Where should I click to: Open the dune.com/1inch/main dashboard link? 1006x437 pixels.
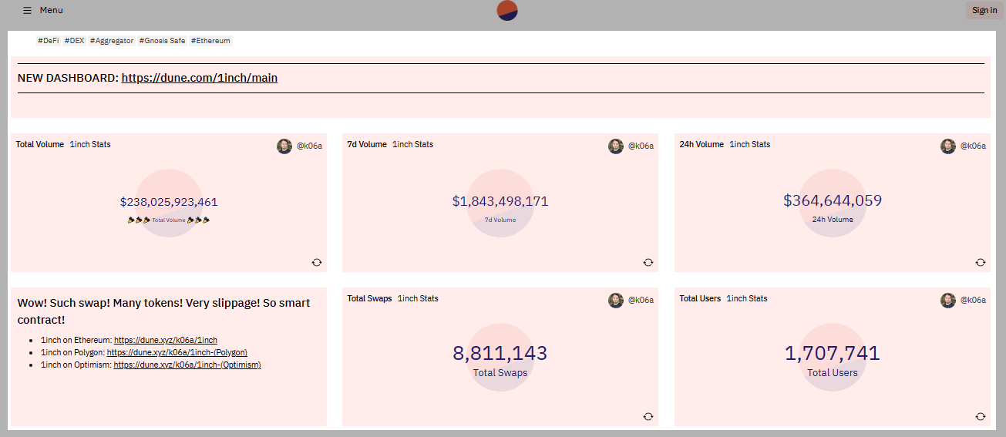(200, 78)
